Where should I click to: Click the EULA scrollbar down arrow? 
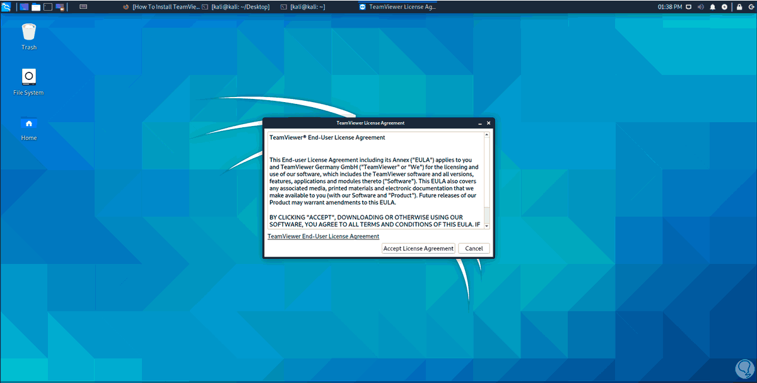pyautogui.click(x=486, y=226)
